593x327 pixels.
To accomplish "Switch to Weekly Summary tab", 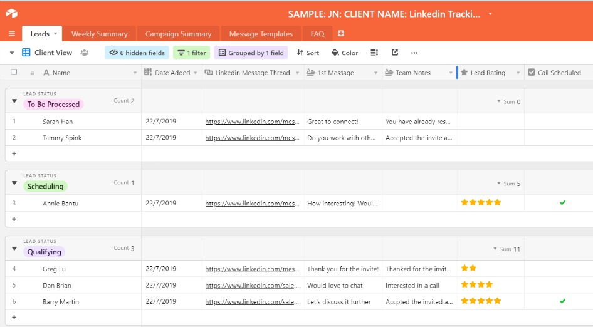I will point(100,34).
